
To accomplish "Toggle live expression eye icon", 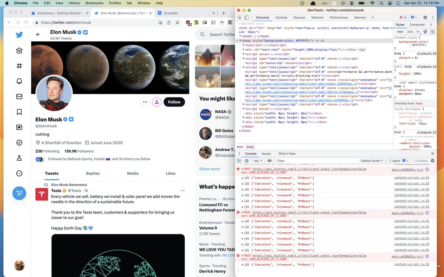I will tap(269, 161).
